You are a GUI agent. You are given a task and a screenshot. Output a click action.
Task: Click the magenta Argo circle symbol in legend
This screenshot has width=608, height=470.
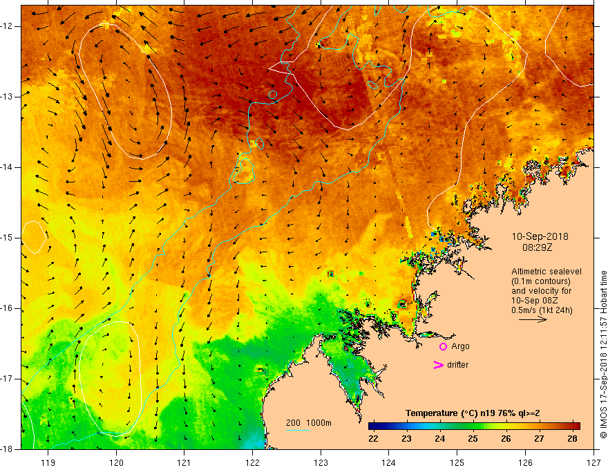tap(443, 346)
